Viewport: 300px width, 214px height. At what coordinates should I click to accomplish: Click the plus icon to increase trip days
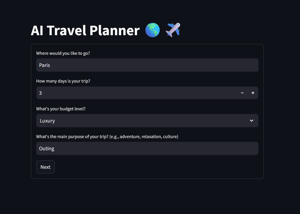tap(253, 93)
